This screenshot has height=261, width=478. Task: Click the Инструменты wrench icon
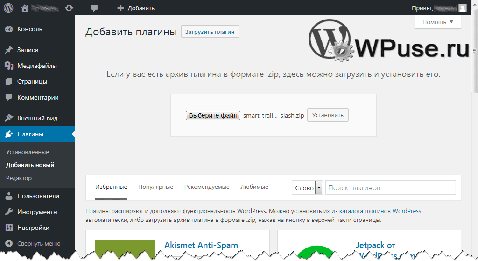coord(9,212)
